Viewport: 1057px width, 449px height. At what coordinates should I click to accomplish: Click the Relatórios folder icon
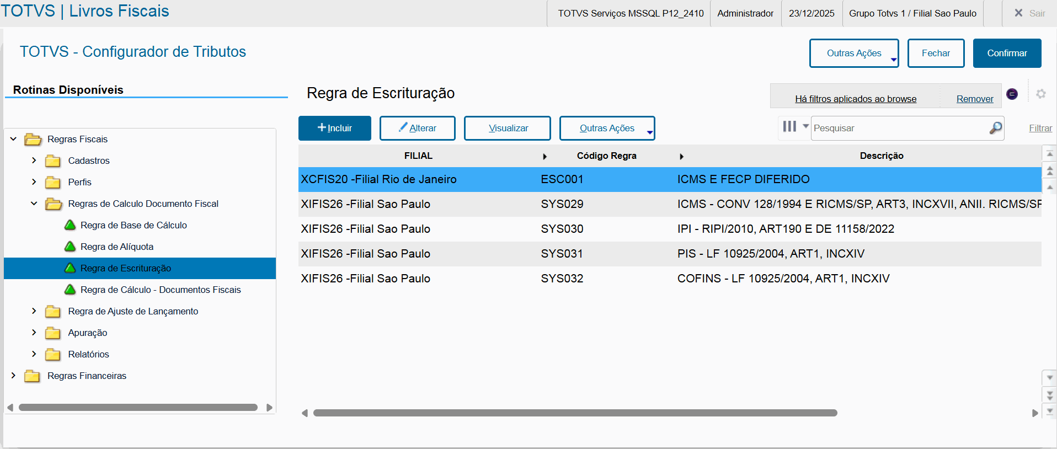53,355
